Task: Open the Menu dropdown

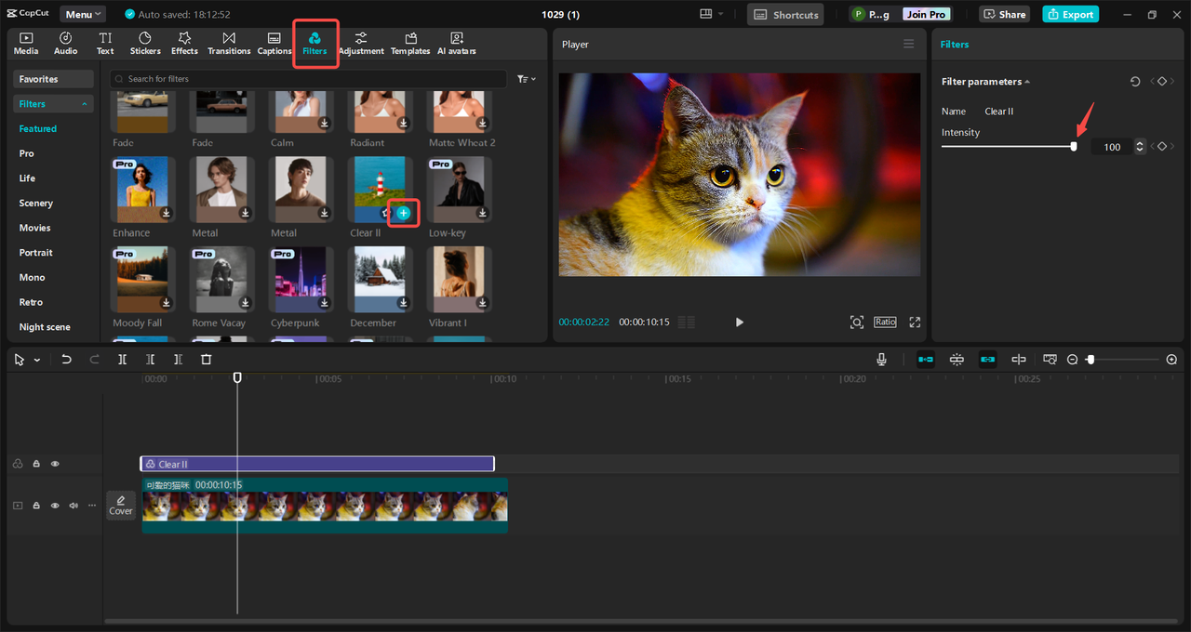Action: [x=83, y=14]
